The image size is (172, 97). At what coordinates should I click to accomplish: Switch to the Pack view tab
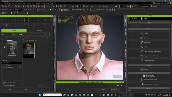tap(17, 38)
